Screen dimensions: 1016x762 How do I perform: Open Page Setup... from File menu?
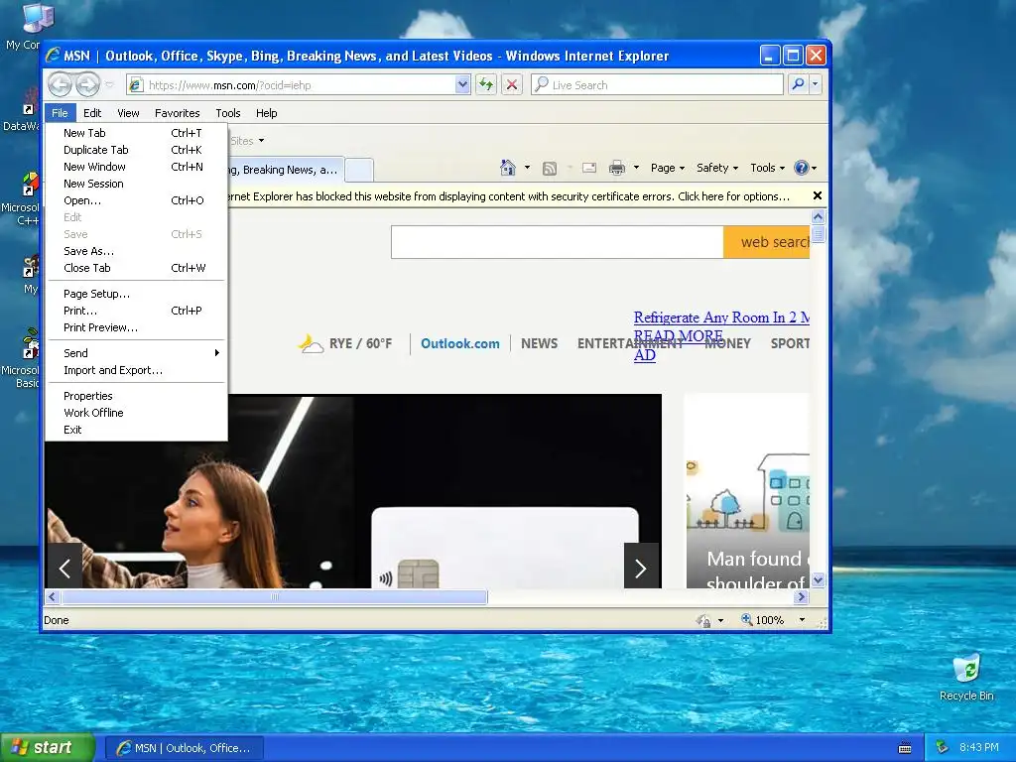(x=136, y=294)
